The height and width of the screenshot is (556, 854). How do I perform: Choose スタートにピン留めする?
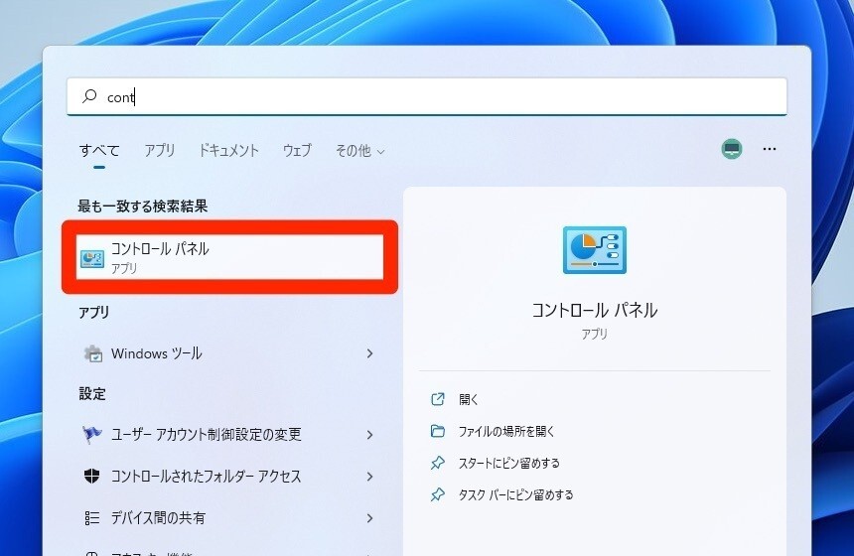tap(508, 463)
